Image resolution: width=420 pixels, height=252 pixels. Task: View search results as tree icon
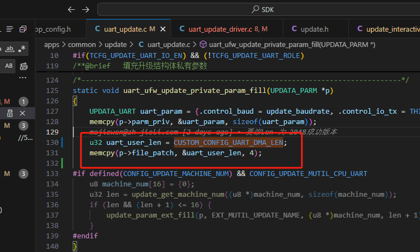pyautogui.click(x=10, y=29)
